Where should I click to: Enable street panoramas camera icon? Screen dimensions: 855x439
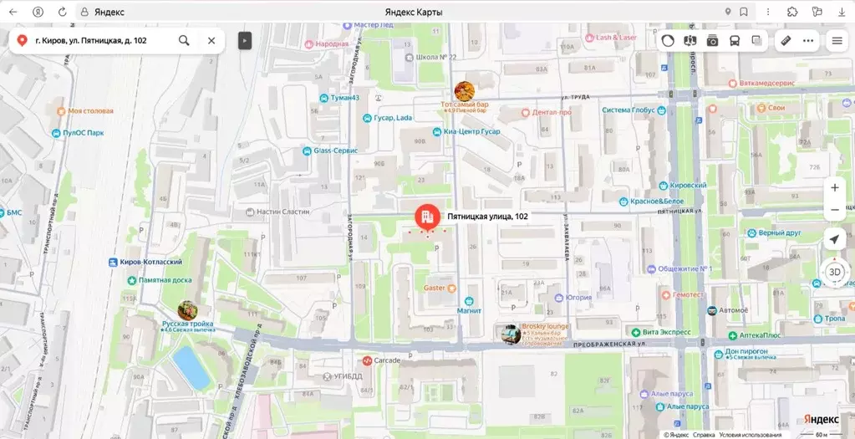pyautogui.click(x=712, y=40)
